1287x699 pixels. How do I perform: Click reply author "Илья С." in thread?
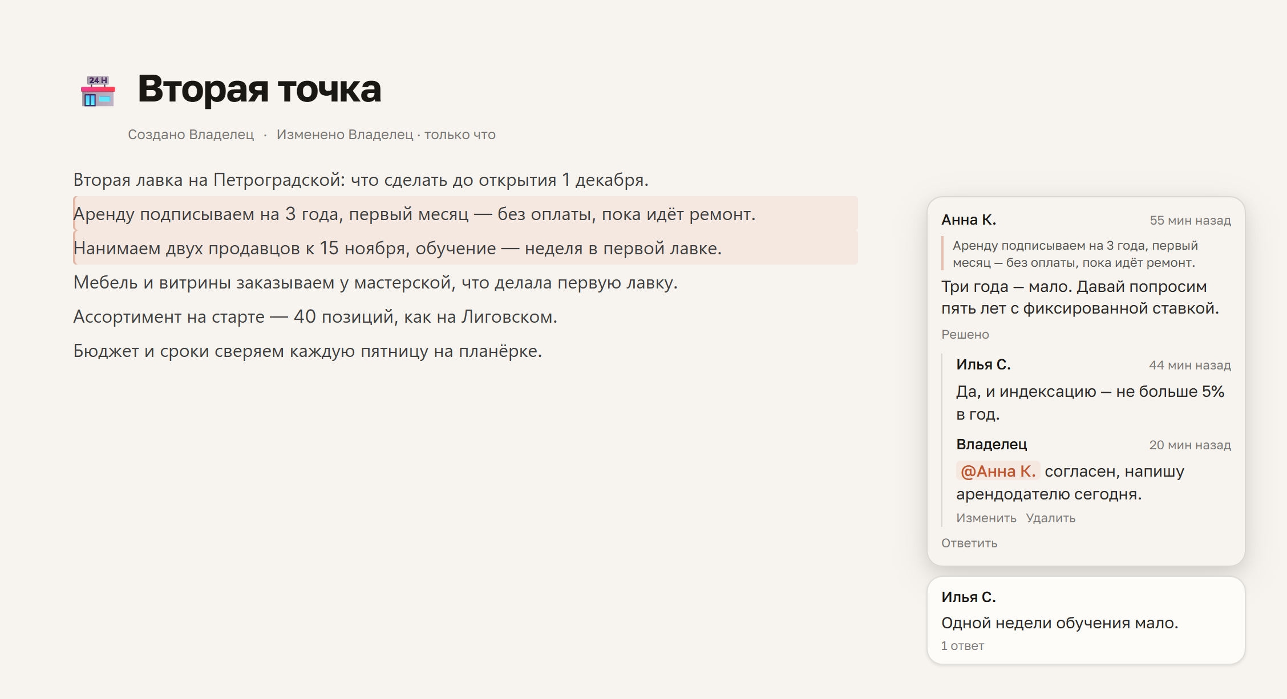(x=984, y=365)
